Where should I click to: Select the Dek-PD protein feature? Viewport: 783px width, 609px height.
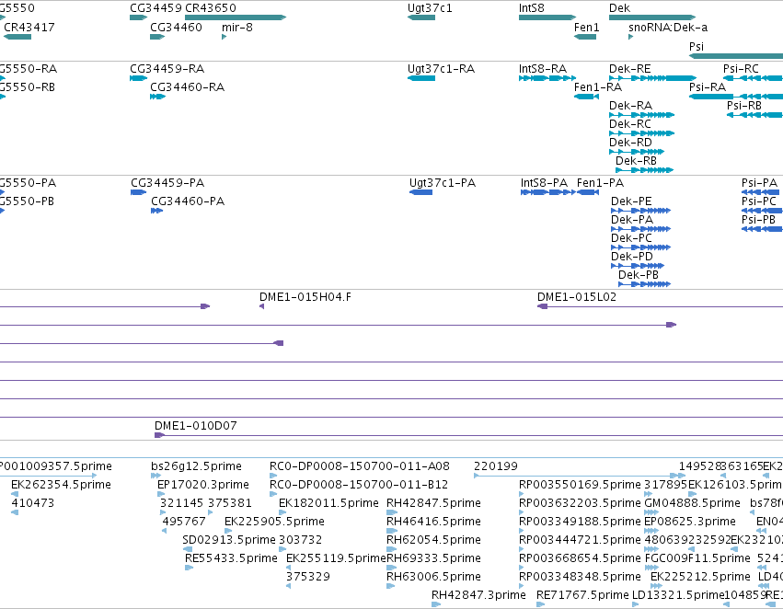638,266
